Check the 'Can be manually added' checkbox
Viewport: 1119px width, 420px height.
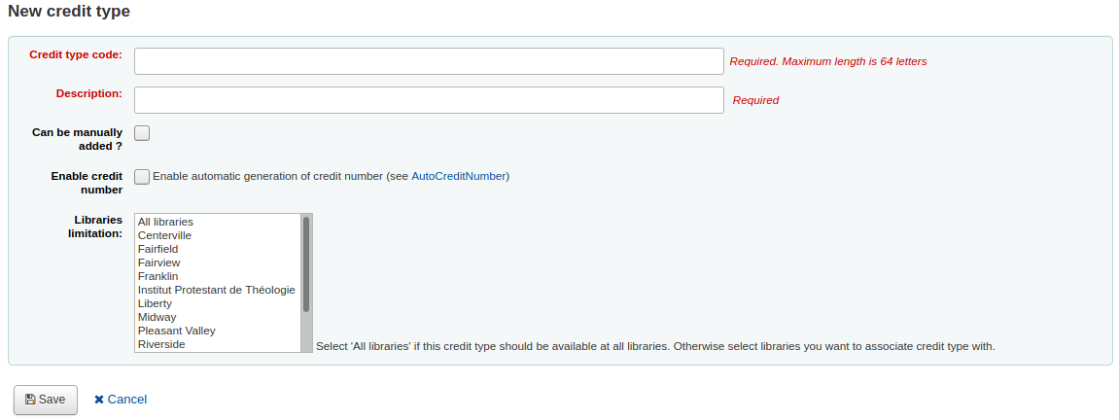(142, 133)
